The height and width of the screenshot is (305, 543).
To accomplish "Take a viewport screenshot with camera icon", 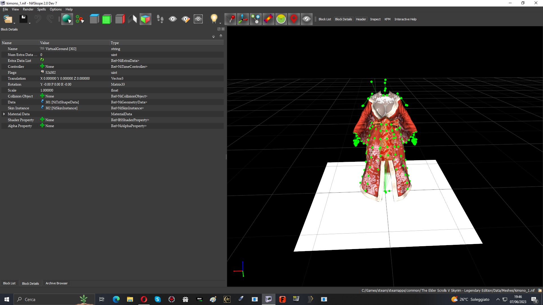I will tap(198, 19).
